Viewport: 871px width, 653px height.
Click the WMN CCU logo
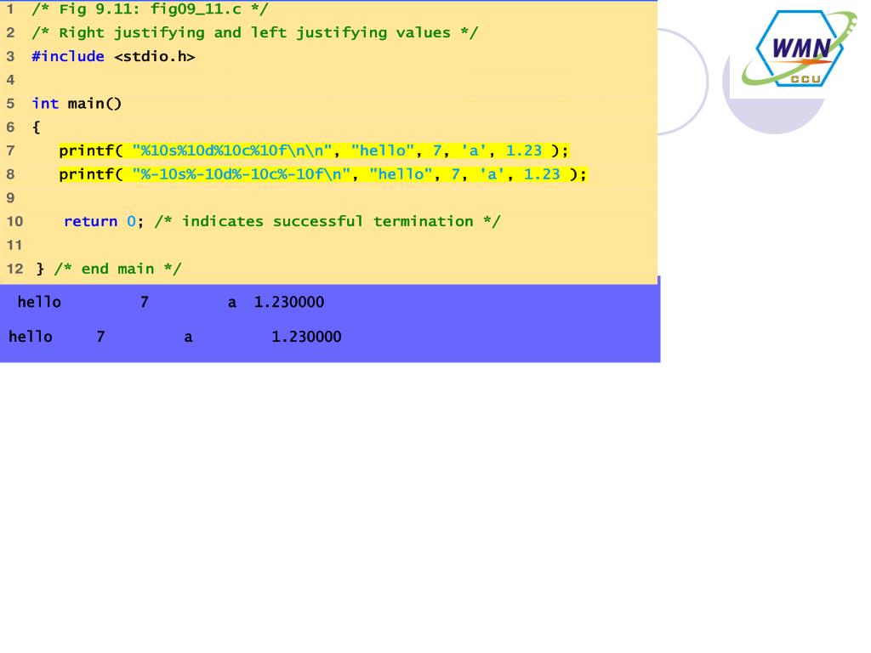point(799,48)
